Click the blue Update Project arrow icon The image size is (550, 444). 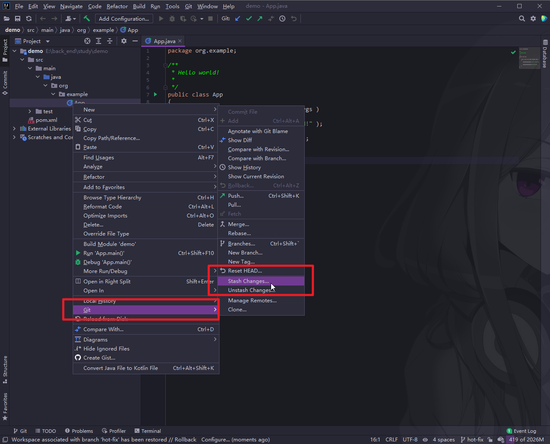click(x=237, y=19)
